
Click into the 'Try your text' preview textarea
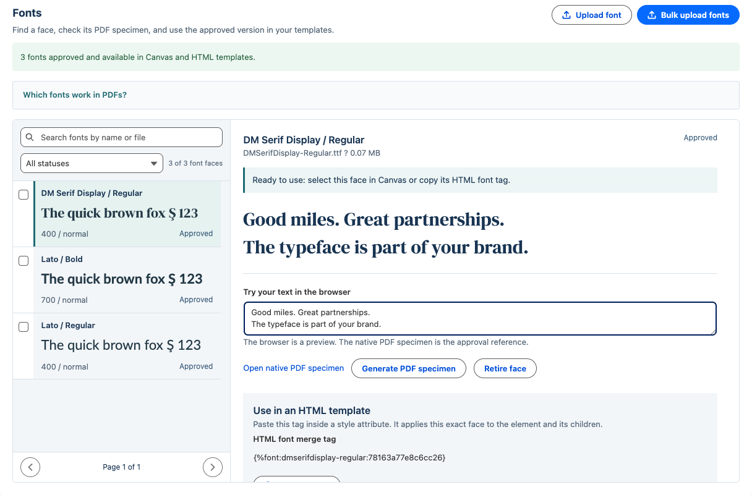tap(480, 318)
